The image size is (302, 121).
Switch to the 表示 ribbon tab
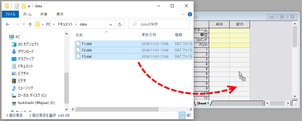[60, 14]
